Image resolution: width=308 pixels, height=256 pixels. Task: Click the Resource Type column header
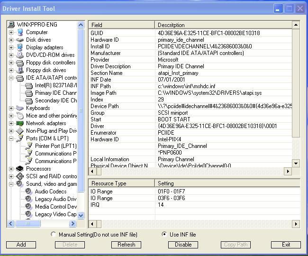point(121,183)
